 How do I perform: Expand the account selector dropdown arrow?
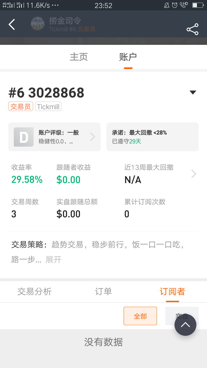click(x=193, y=92)
